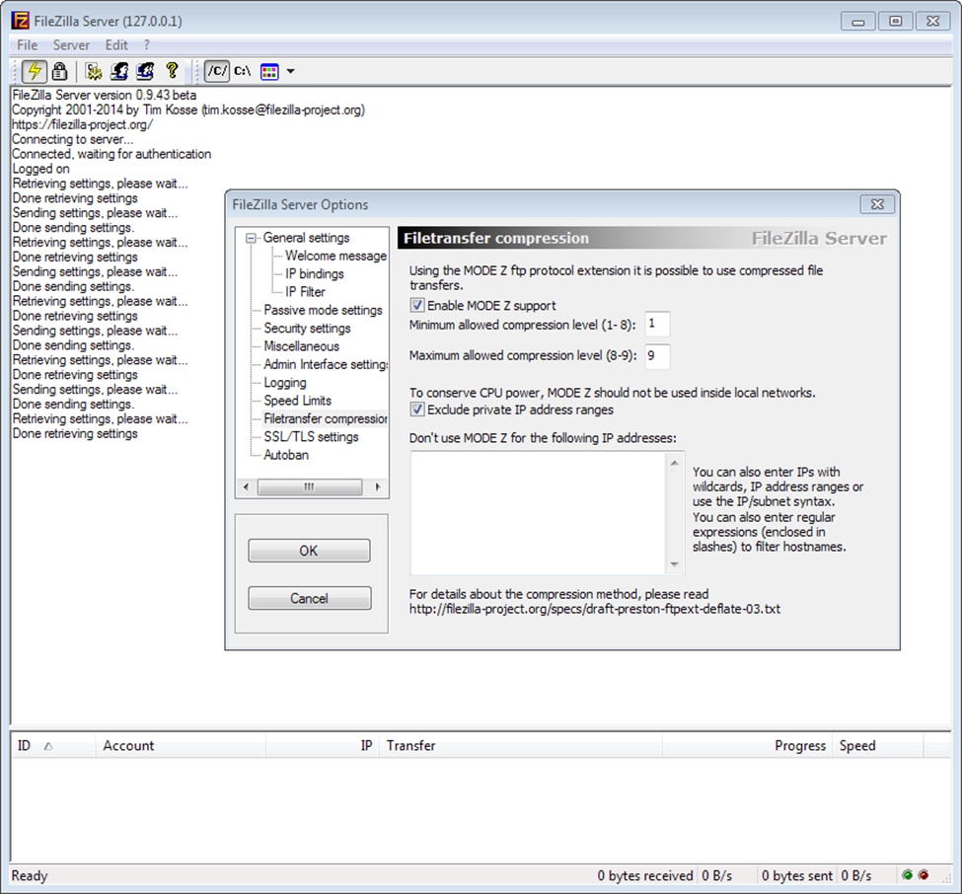This screenshot has height=894, width=962.
Task: Click the settings tree scroll-right arrow
Action: tap(377, 487)
